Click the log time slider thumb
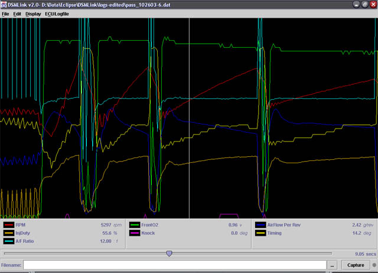Screen dimensions: 378x273 coord(169,254)
